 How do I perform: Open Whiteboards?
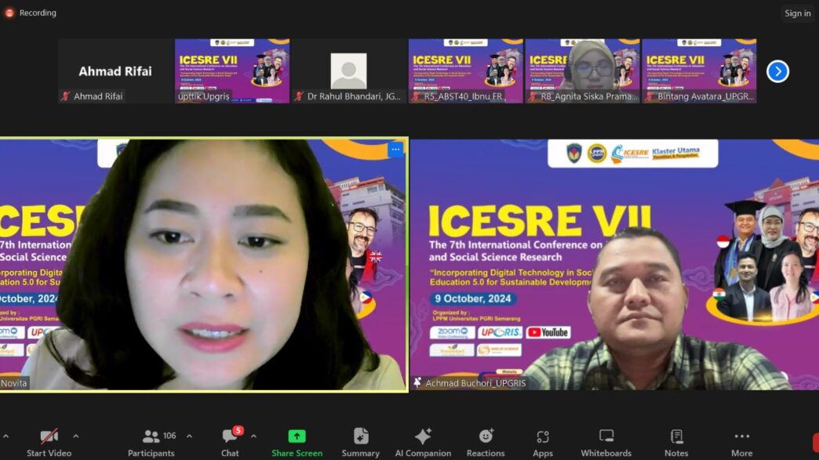coord(606,436)
